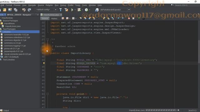The image size is (200, 112).
Task: Click the Uncomment code icon
Action: [x=143, y=18]
